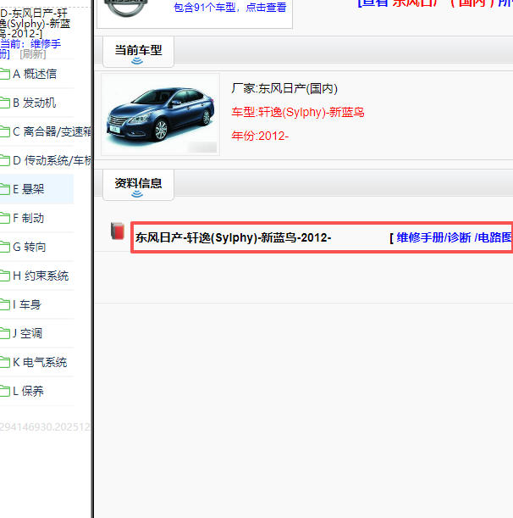Click the folder icon beside C 离合器/变速箱
The width and height of the screenshot is (513, 518).
click(4, 131)
